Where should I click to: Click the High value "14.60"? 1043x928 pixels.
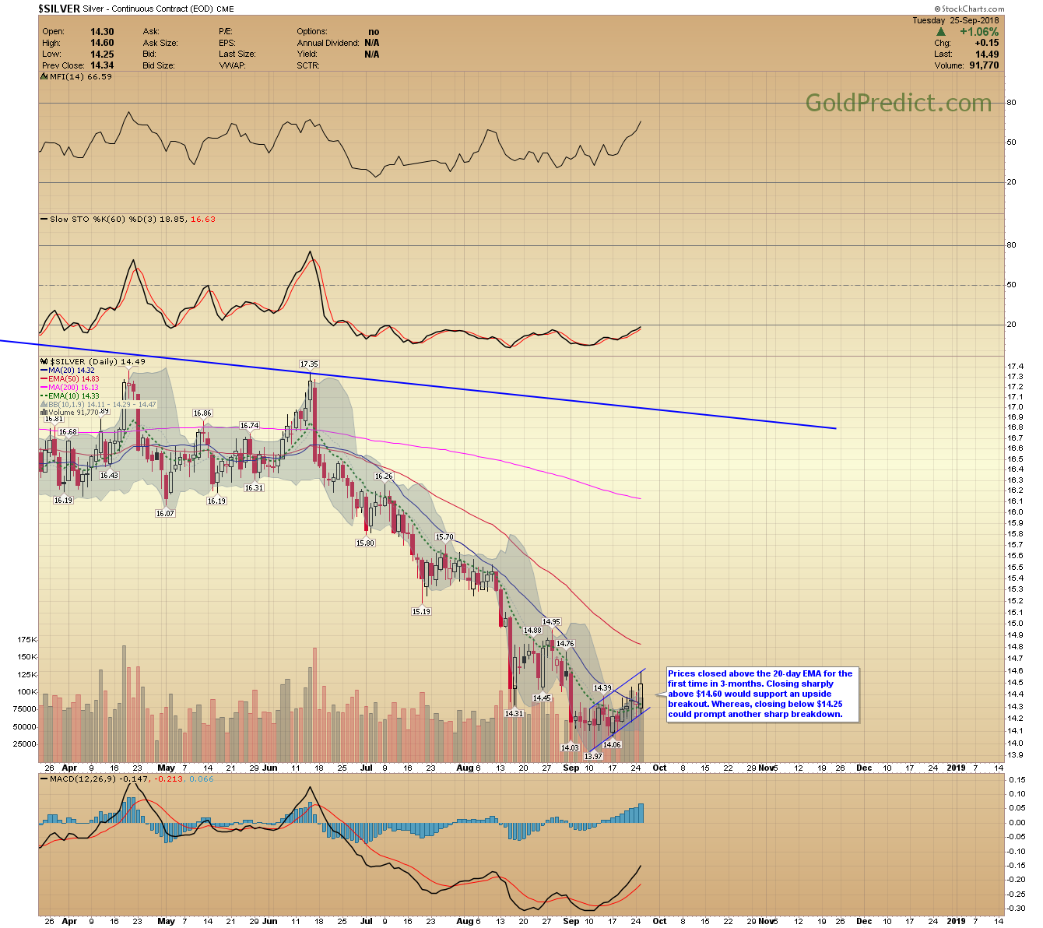102,44
